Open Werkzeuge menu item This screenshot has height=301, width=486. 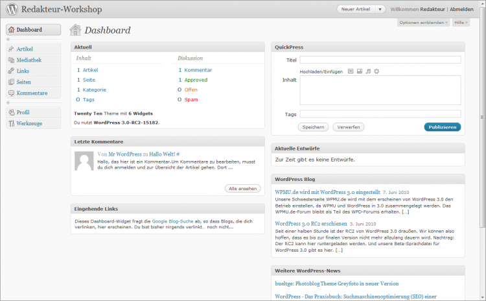34,123
